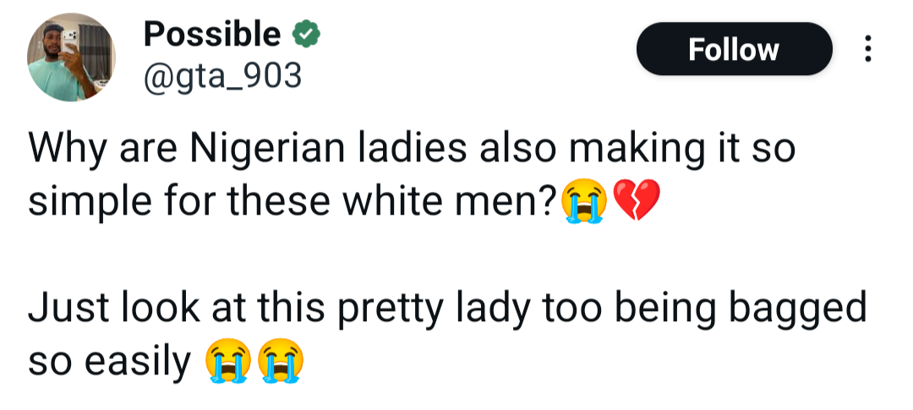Click the word 'being' in the tweet
Viewport: 913px width, 410px height.
pyautogui.click(x=670, y=311)
